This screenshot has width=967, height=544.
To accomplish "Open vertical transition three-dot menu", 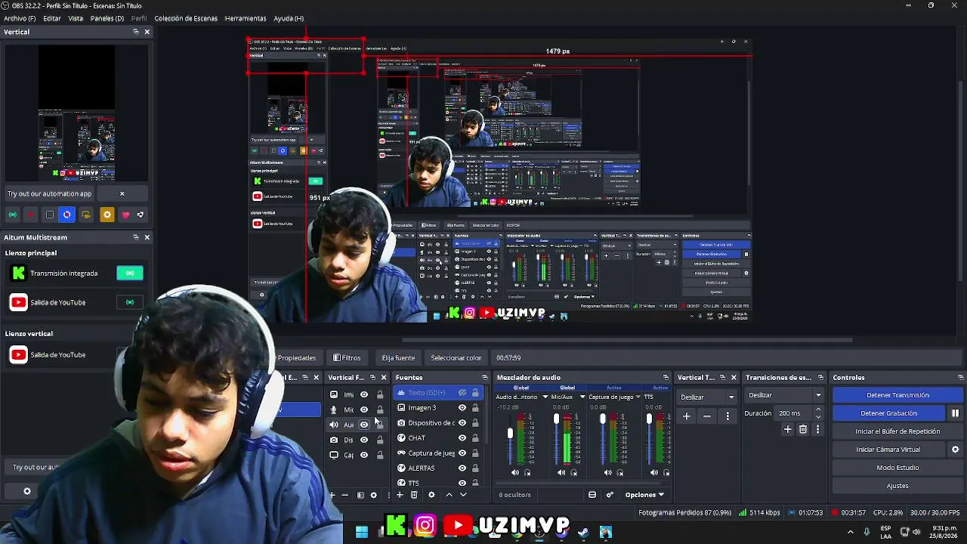I will click(x=728, y=416).
